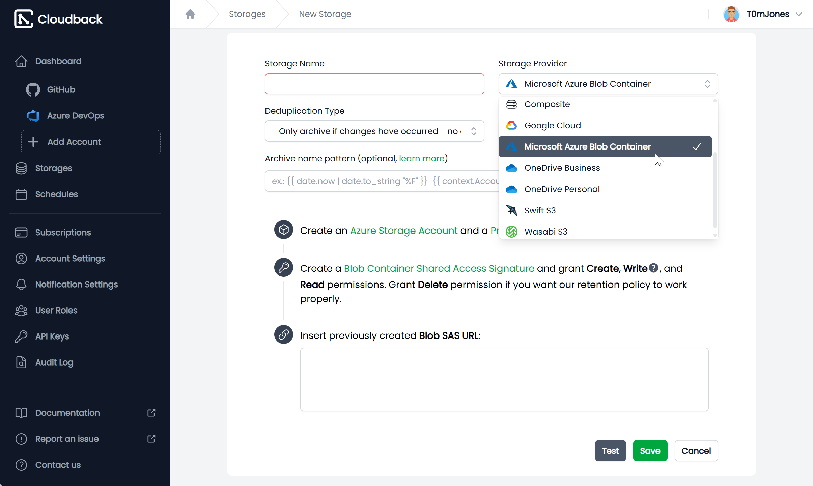Screen dimensions: 813x486
Task: Open the API Keys page
Action: 52,336
